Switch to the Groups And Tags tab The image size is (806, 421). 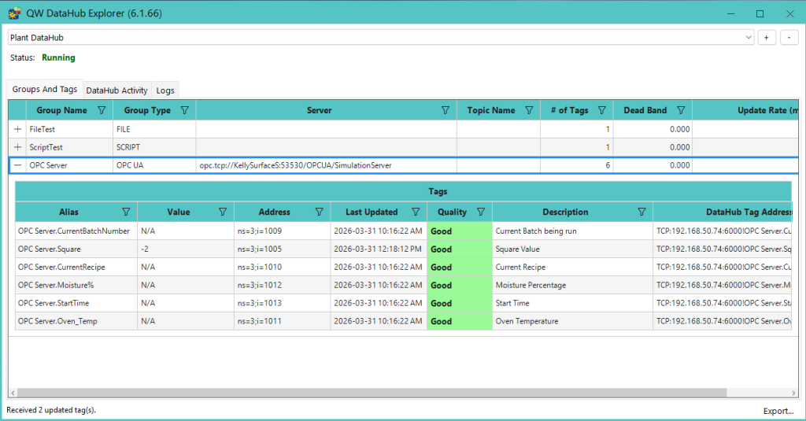click(x=45, y=89)
